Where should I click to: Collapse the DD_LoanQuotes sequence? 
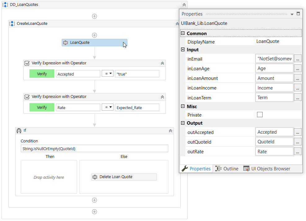coord(184,5)
